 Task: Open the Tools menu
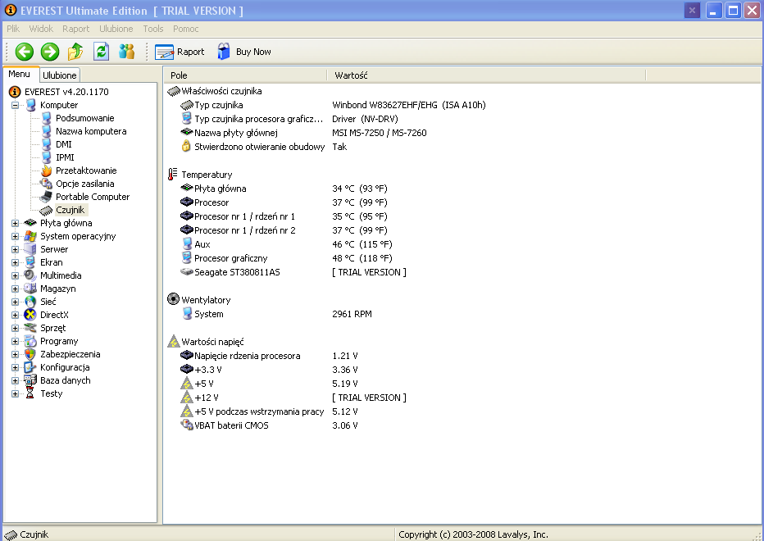click(x=153, y=29)
